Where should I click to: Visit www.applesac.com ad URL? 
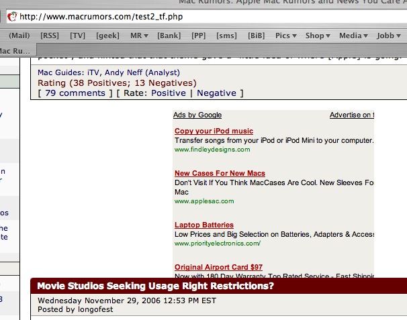point(204,201)
